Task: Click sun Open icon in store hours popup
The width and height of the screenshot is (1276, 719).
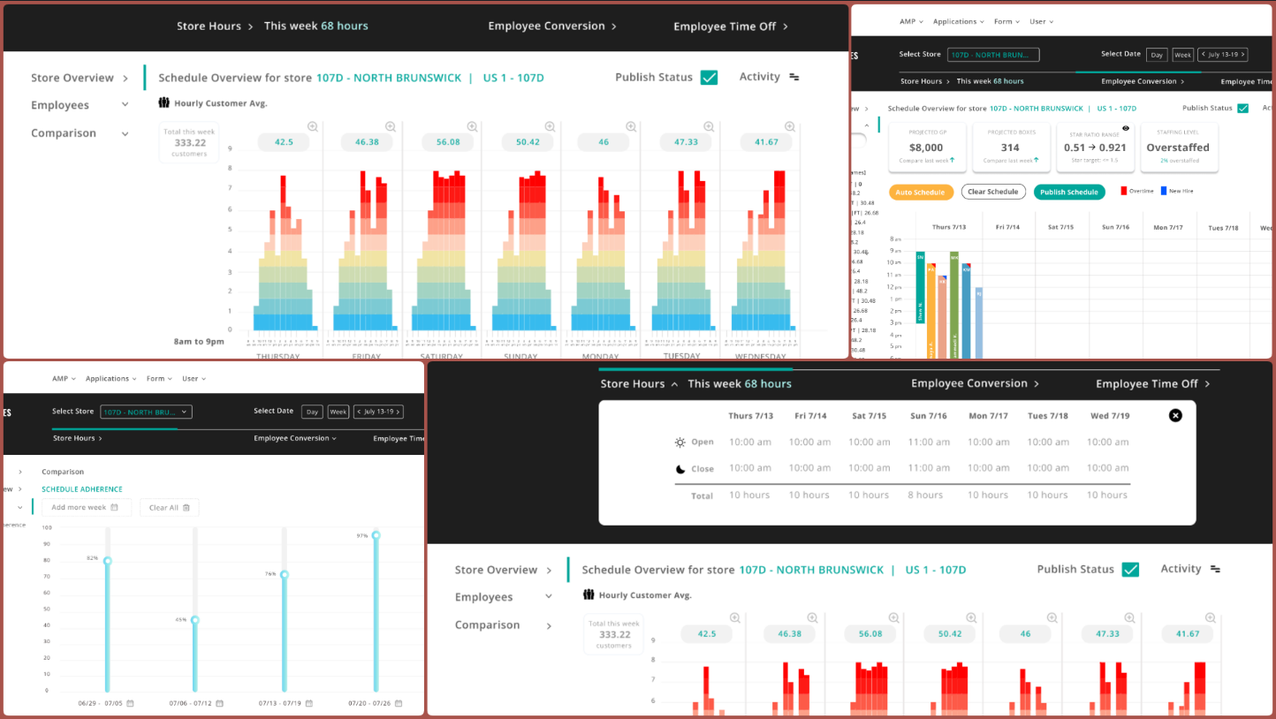Action: 680,443
